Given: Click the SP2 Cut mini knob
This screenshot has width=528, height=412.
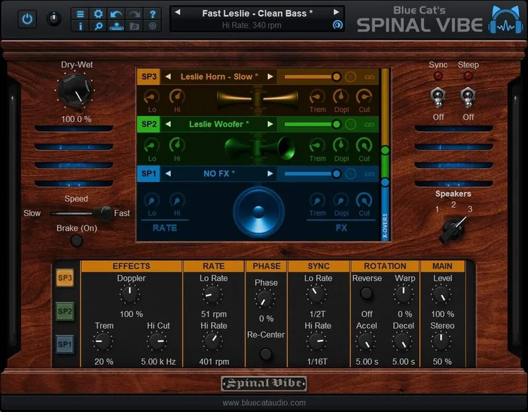Looking at the screenshot, I should 364,145.
